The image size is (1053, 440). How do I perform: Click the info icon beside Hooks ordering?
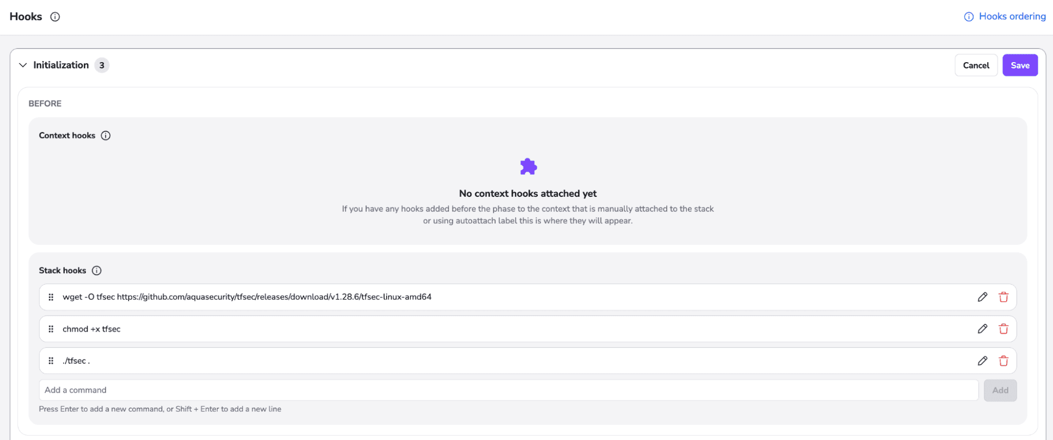(x=968, y=16)
